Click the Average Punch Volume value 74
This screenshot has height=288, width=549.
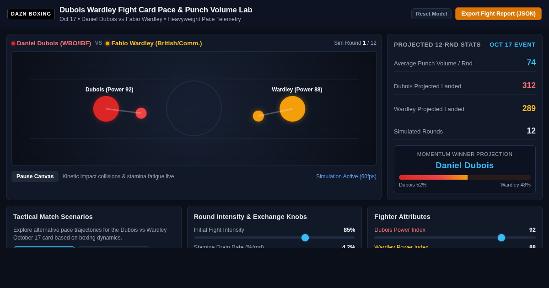[531, 63]
